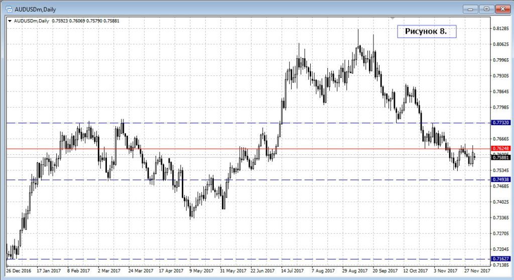Click the red 0.76248 price tag
This screenshot has height=280, width=514.
(500, 149)
